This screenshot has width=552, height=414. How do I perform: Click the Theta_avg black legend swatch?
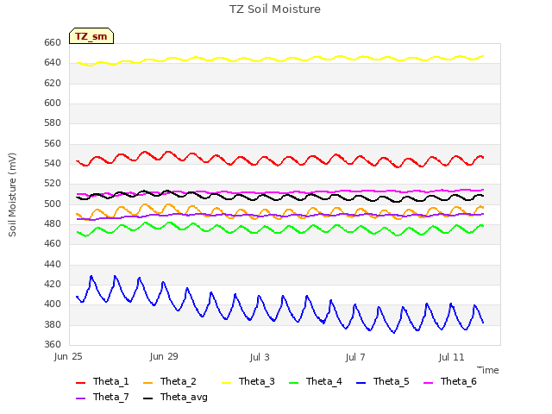(147, 398)
